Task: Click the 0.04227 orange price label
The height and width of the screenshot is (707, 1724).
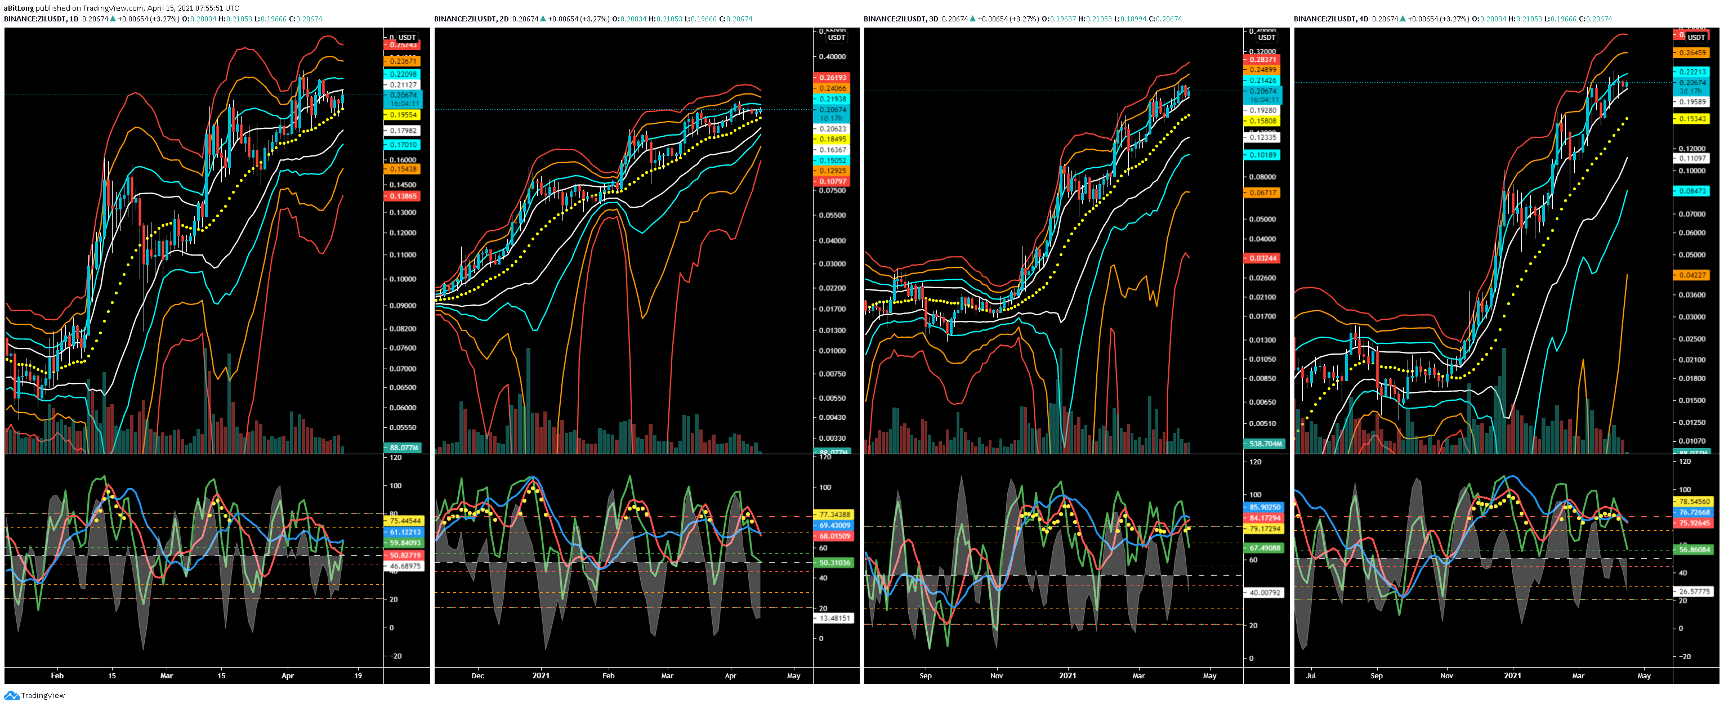Action: pos(1692,275)
